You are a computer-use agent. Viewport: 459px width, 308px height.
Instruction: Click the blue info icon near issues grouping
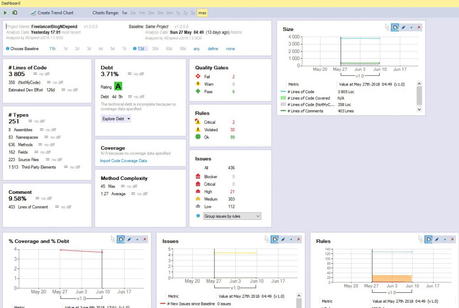click(x=197, y=216)
